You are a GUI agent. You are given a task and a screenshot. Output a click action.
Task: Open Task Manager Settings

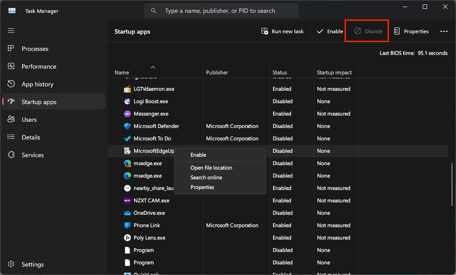click(54, 264)
